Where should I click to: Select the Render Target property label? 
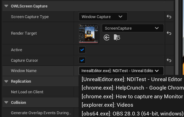(24, 33)
